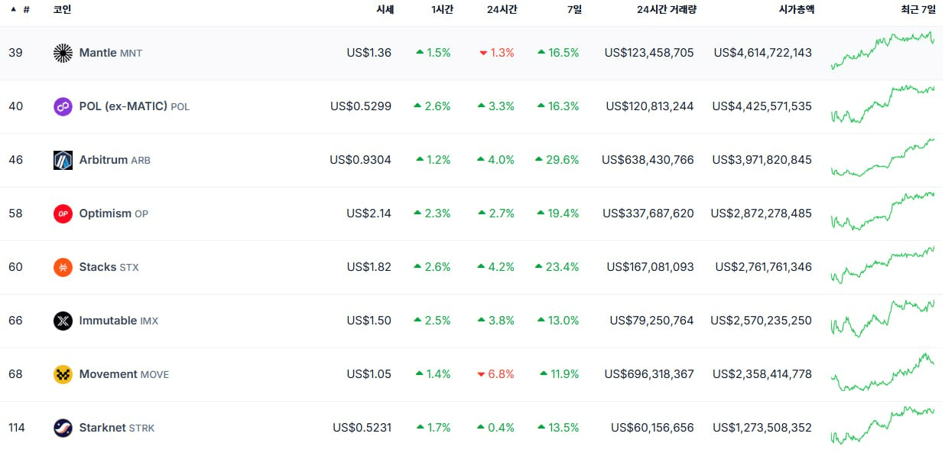Click Movement price US$1.05

[x=369, y=374]
